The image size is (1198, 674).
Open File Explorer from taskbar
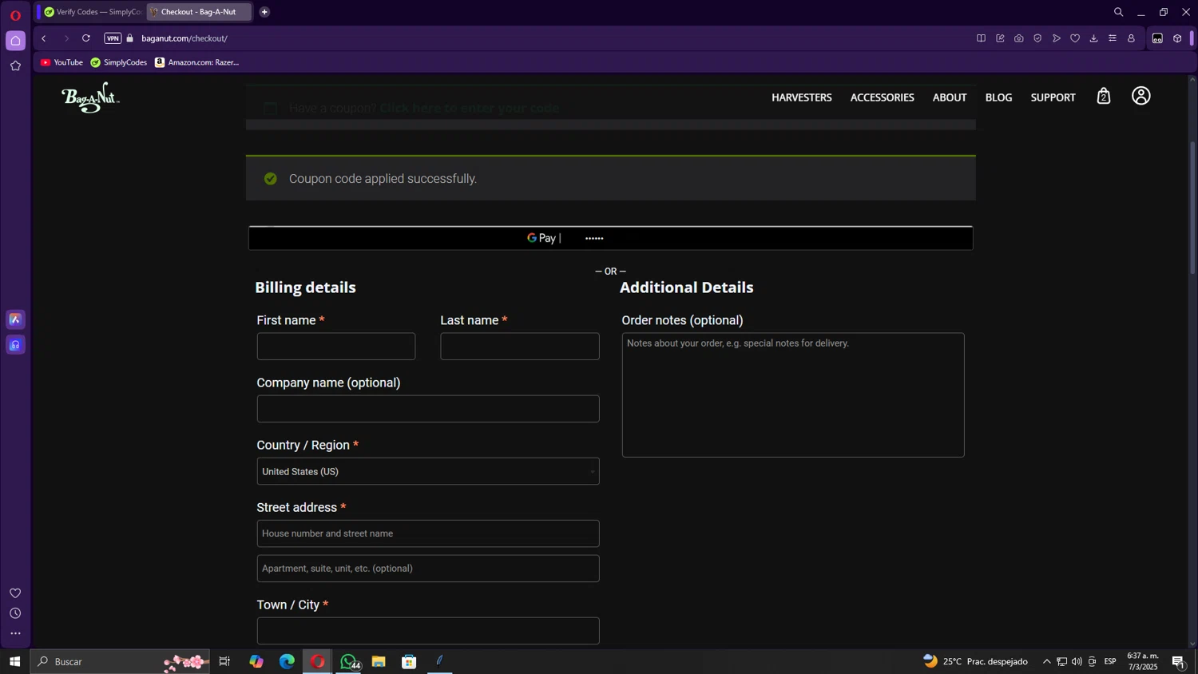(x=379, y=661)
